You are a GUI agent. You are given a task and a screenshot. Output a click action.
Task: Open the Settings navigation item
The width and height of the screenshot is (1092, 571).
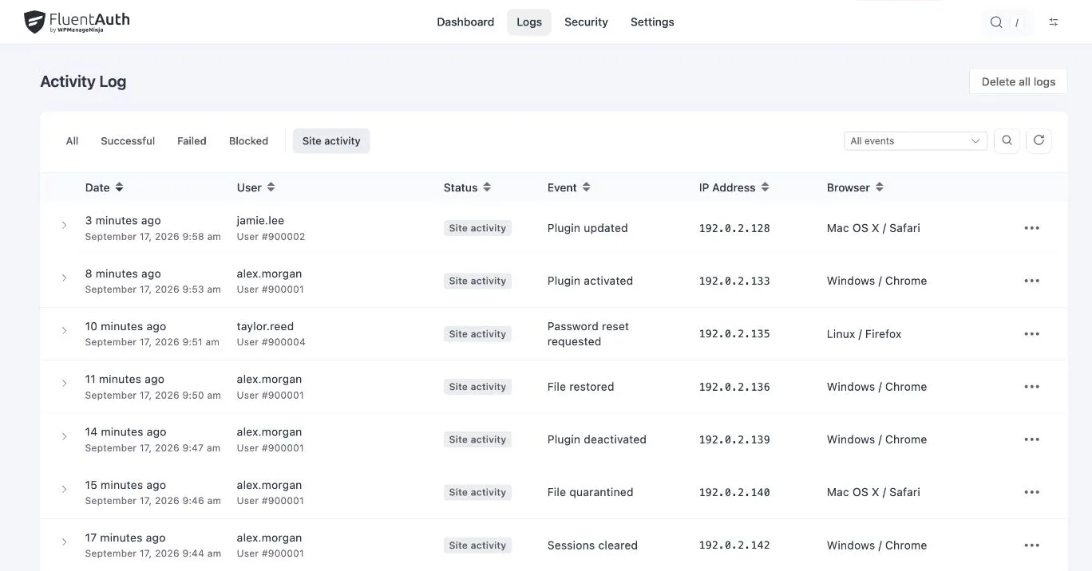[x=652, y=22]
